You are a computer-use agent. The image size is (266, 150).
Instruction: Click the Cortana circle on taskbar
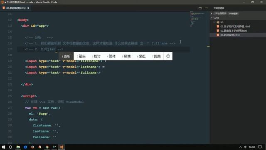[x=10, y=147]
